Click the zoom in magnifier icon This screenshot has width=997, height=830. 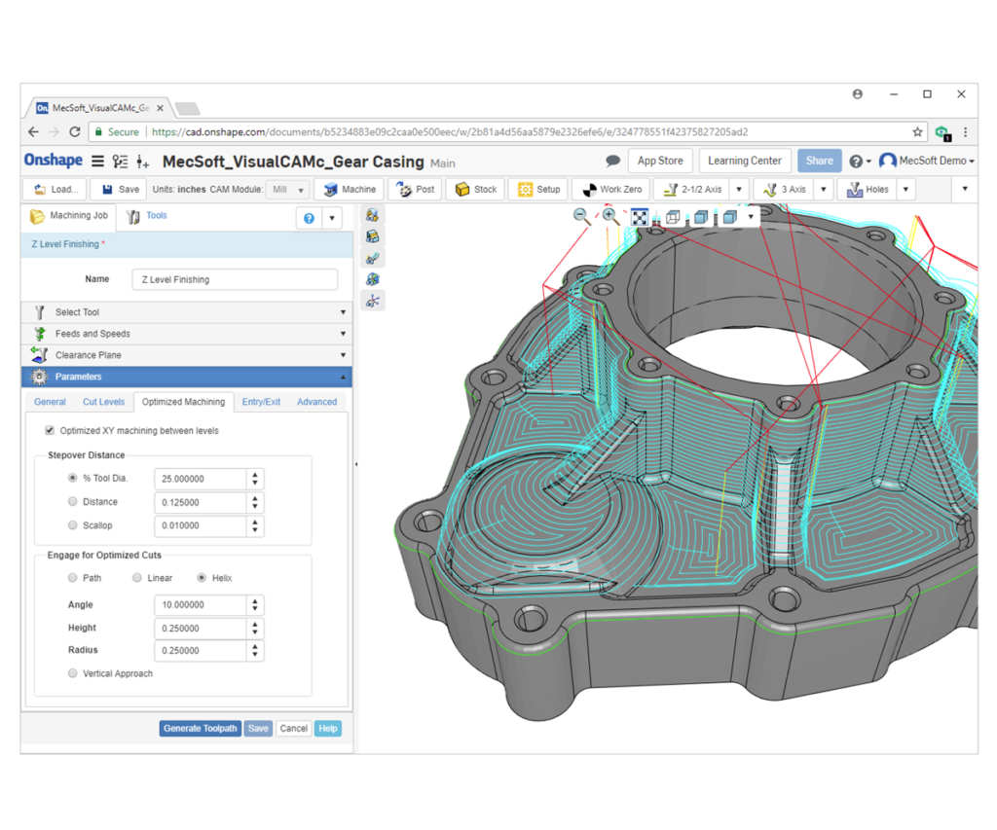[x=610, y=217]
